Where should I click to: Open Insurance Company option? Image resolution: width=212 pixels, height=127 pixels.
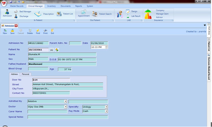(x=160, y=10)
